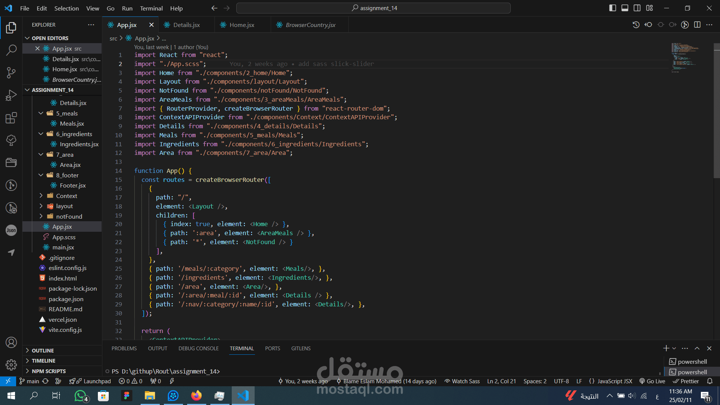Toggle the bottom panel layout button
Screen dimensions: 720x405
coord(625,8)
